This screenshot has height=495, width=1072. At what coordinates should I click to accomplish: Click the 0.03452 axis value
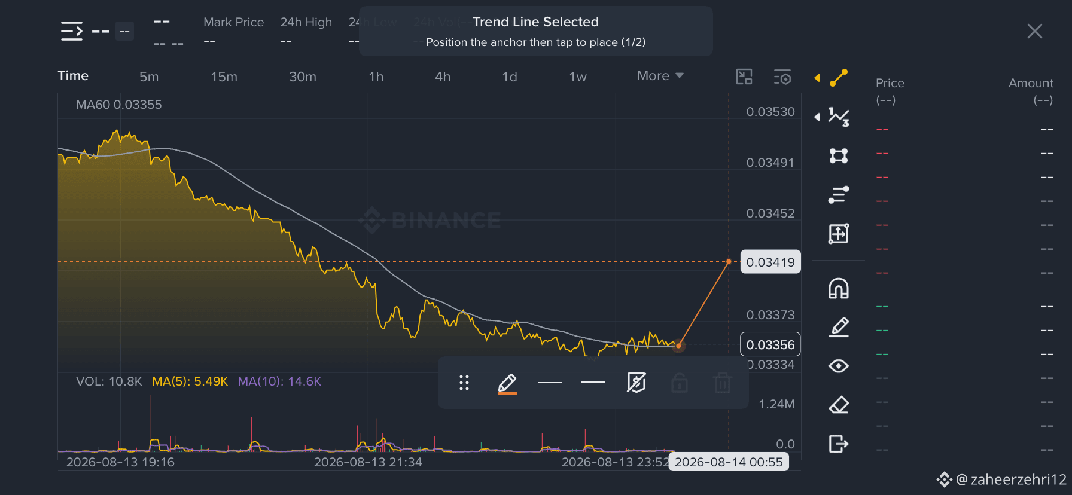click(770, 213)
